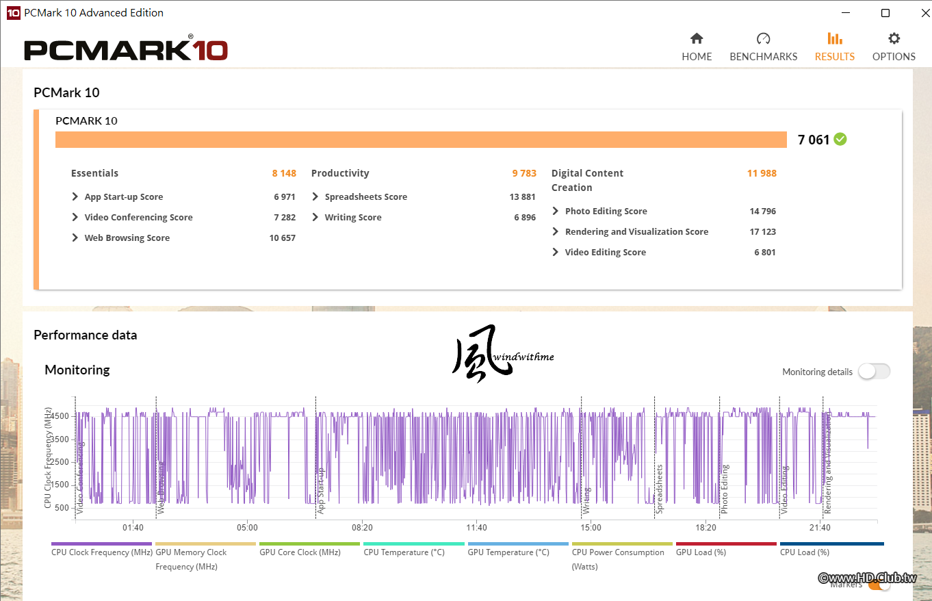Open the OPTIONS tab

click(894, 47)
